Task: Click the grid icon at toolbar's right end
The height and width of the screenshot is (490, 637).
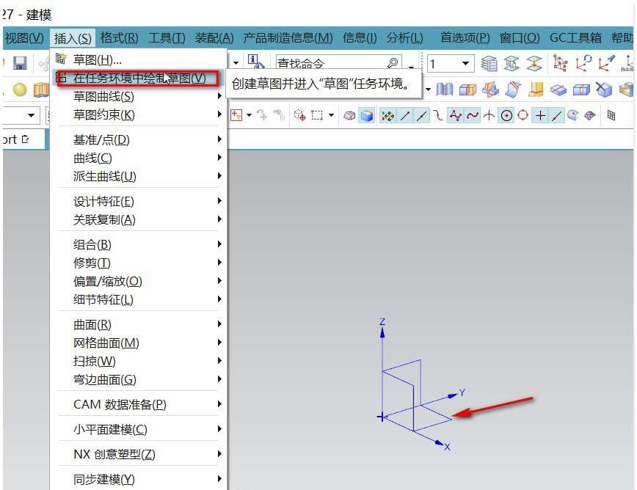Action: pos(612,115)
